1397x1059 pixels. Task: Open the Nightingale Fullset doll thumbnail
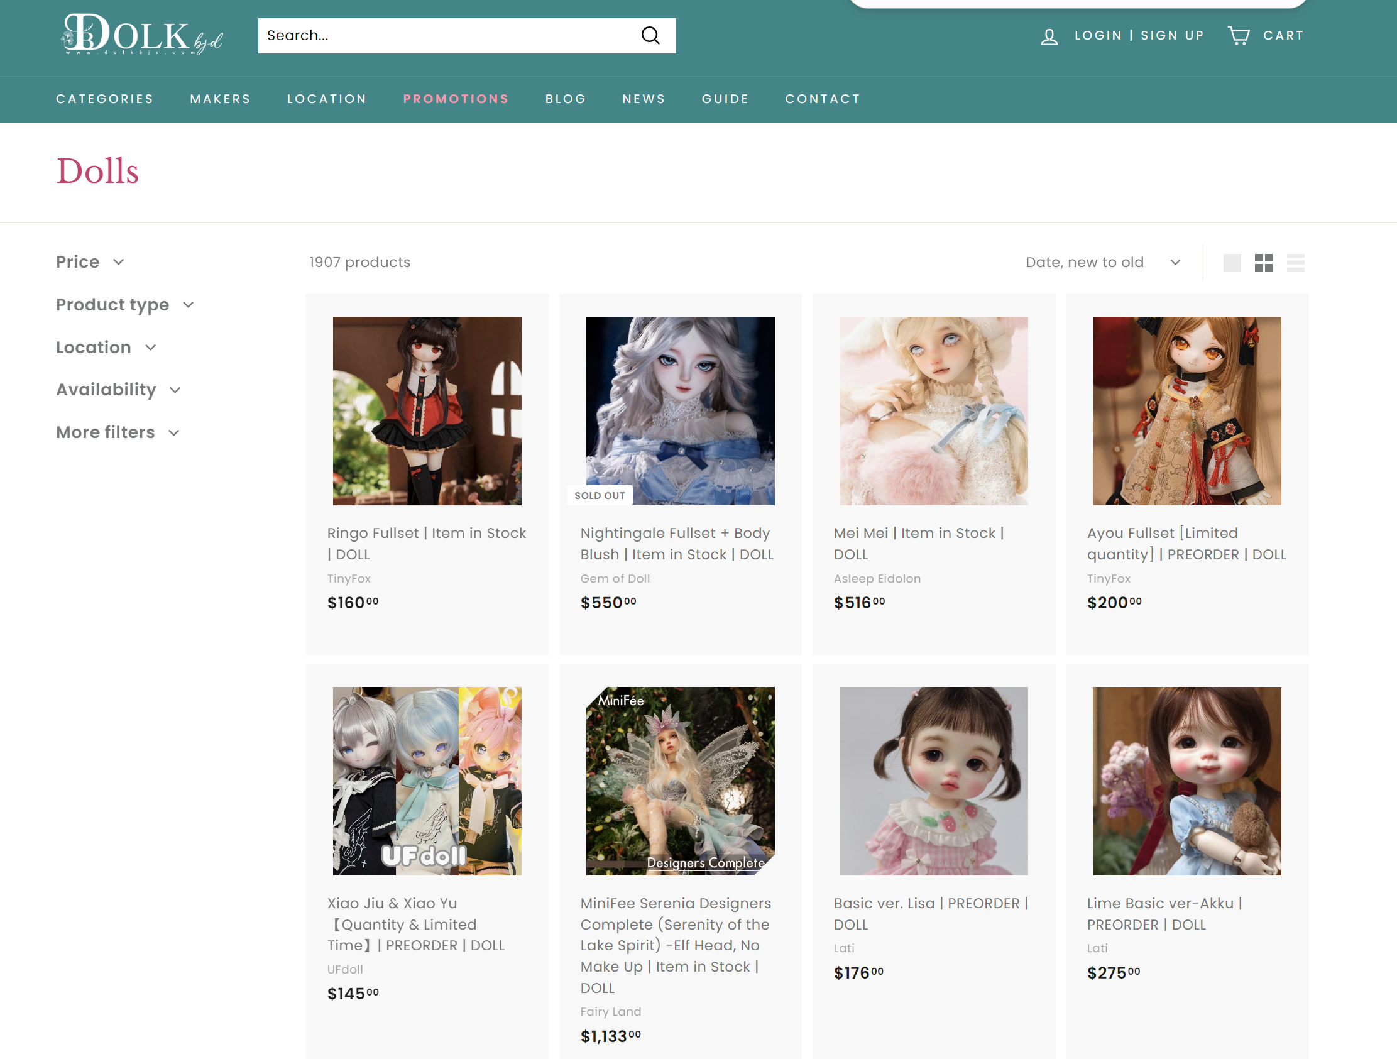click(x=679, y=410)
